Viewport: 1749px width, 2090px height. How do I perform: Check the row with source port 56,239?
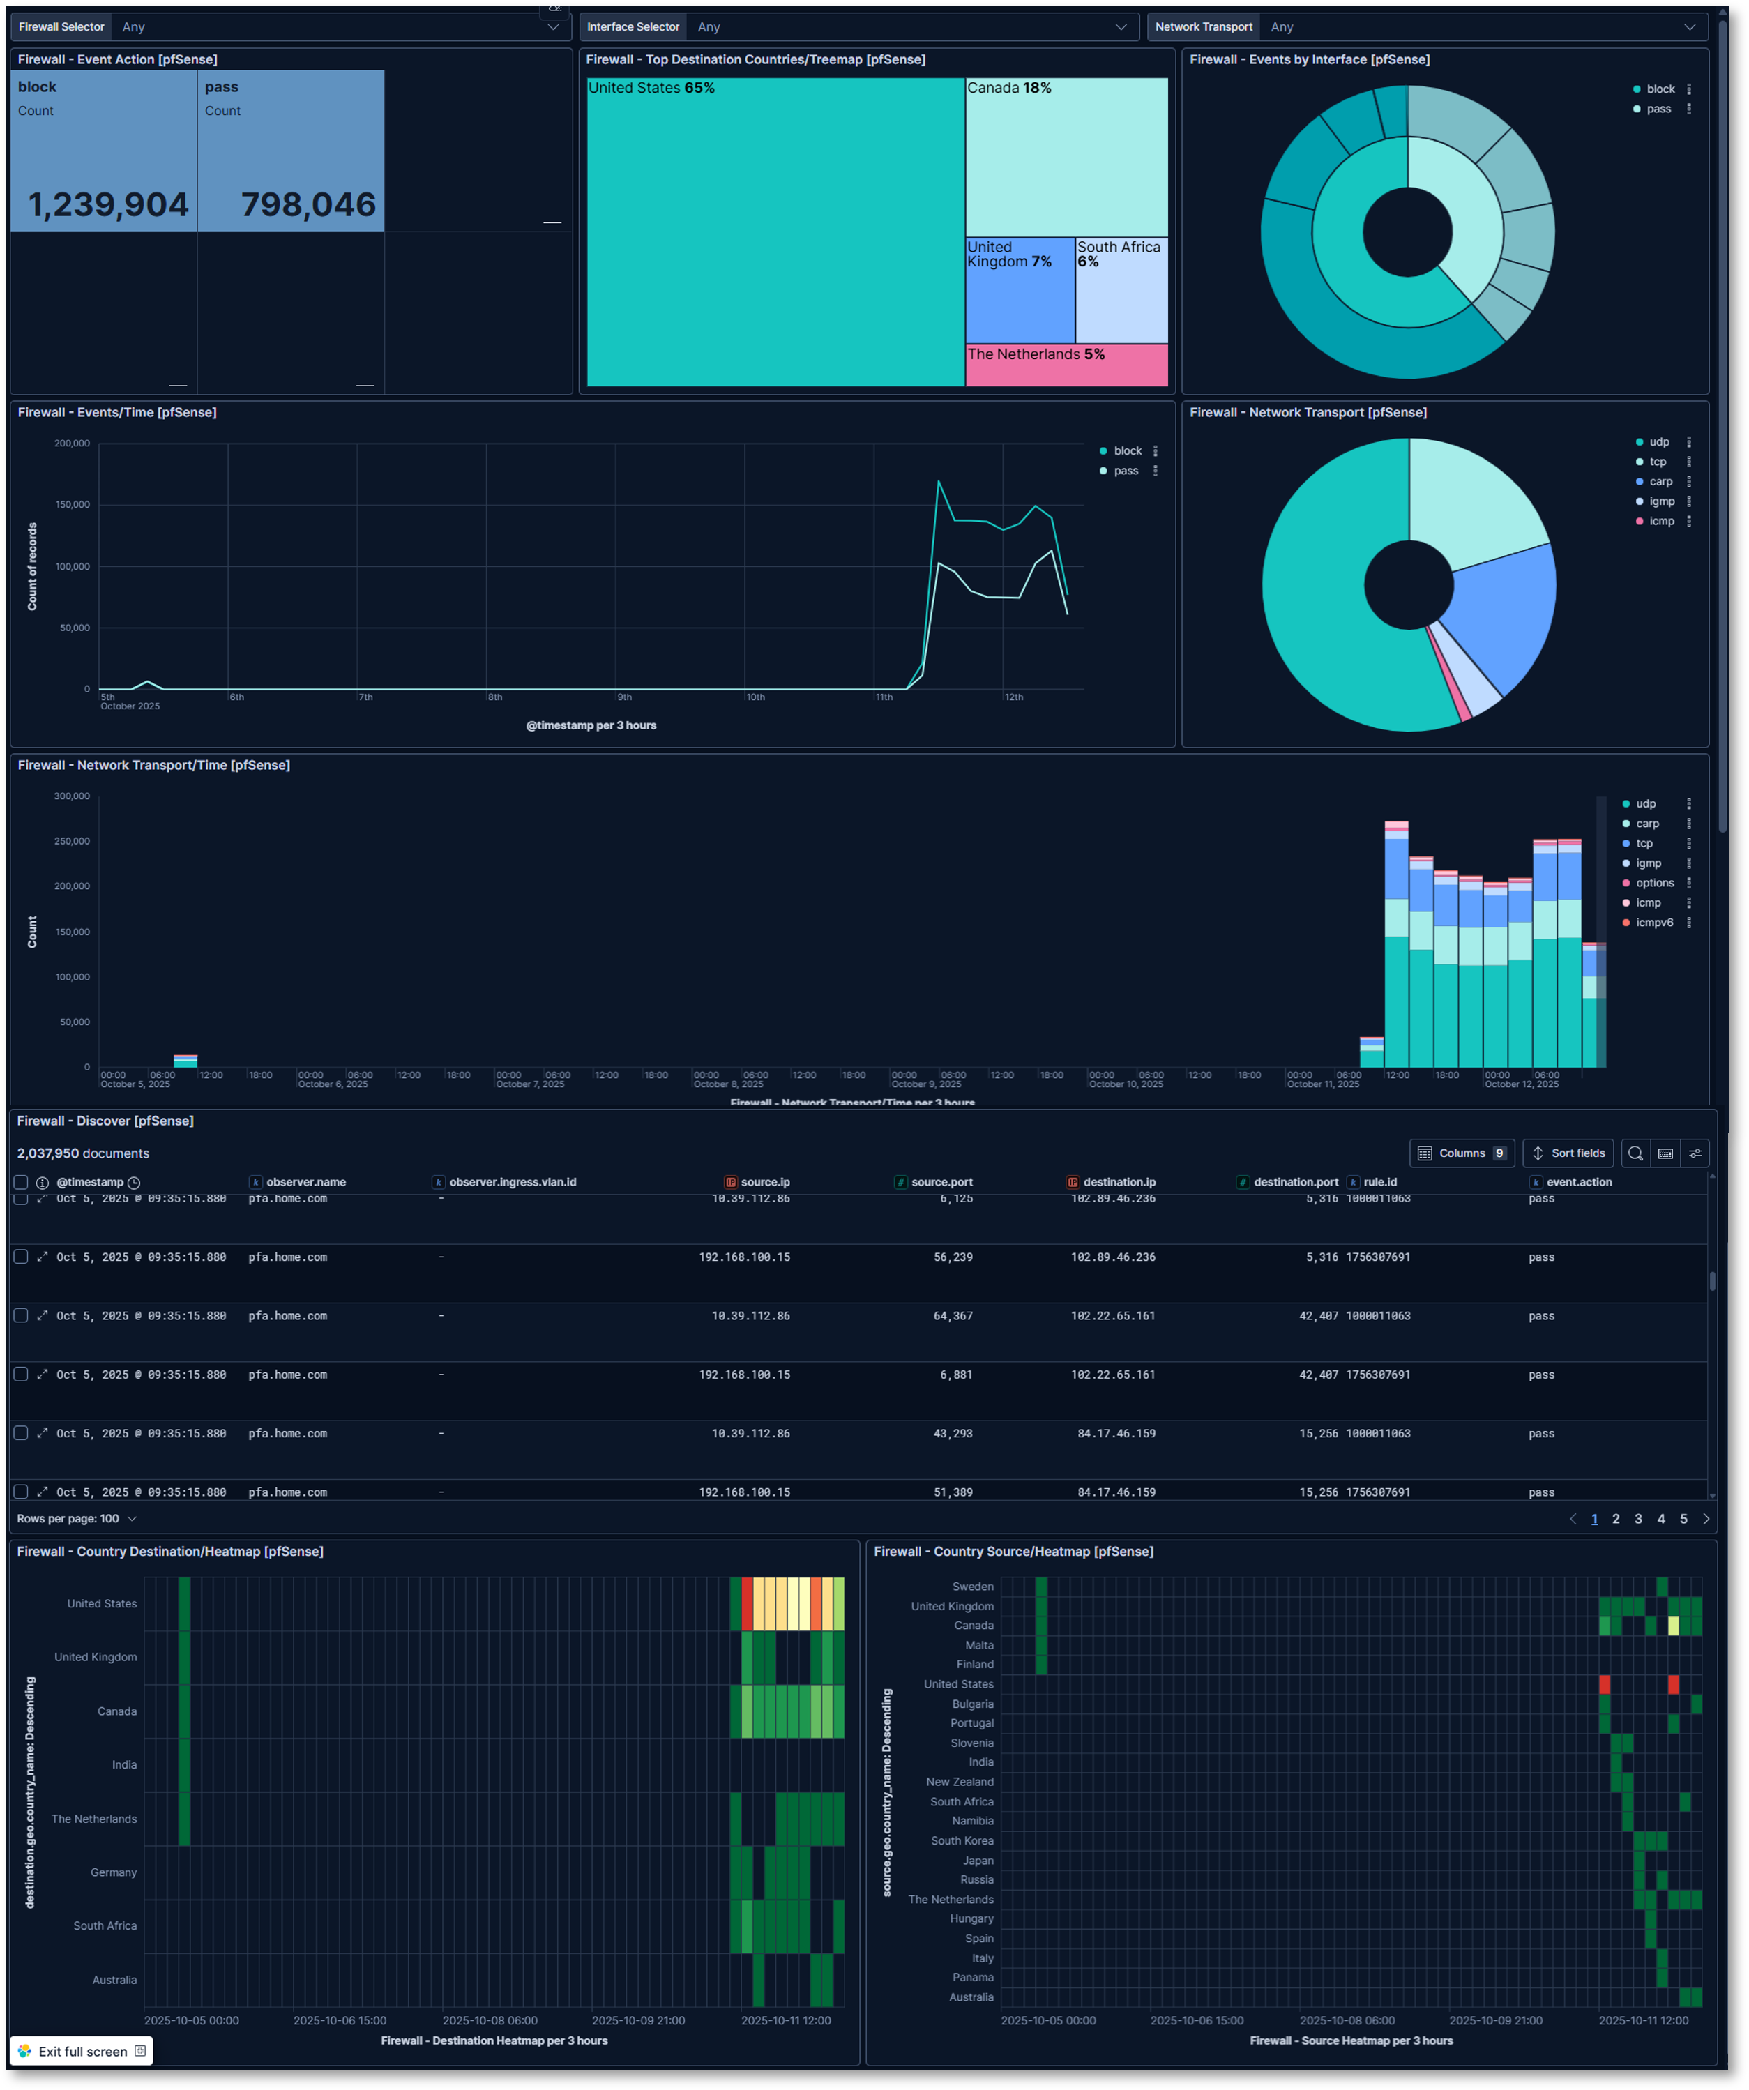click(21, 1257)
